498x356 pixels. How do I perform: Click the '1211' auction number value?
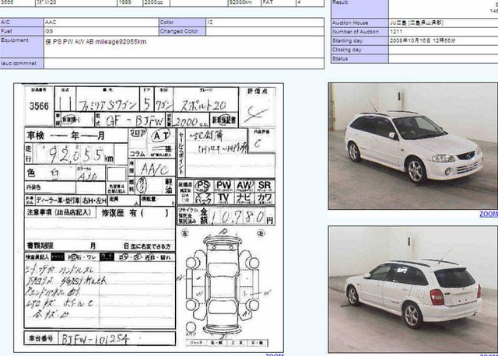coord(396,32)
